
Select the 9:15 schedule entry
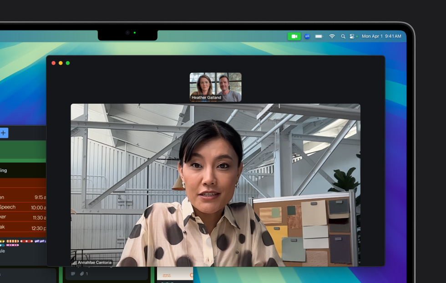point(23,197)
